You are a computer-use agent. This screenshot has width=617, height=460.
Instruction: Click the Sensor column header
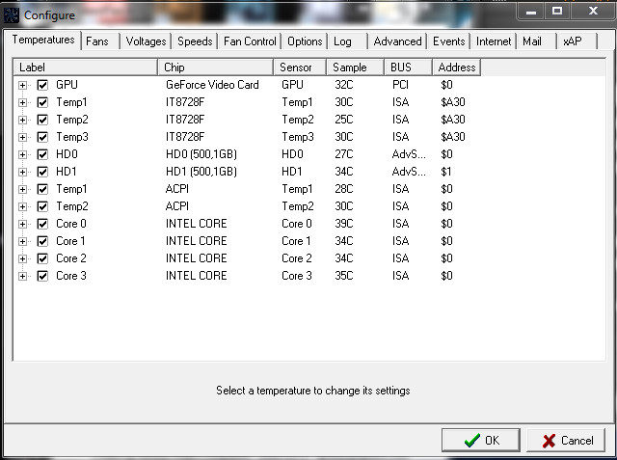click(x=300, y=68)
